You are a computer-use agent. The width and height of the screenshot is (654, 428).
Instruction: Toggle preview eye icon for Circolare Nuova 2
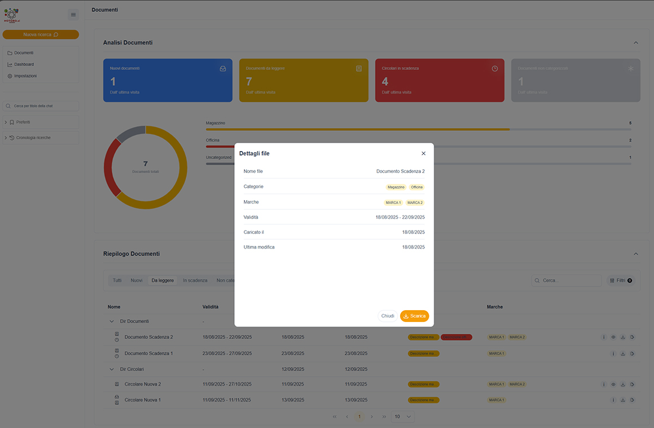click(x=613, y=384)
